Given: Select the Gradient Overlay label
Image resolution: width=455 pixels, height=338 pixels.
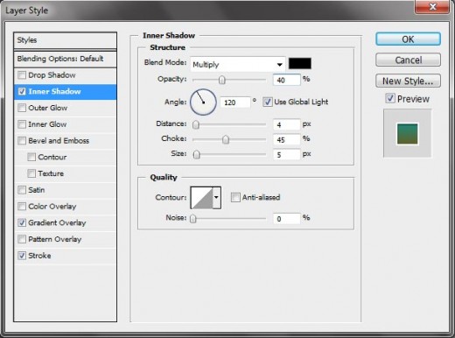Looking at the screenshot, I should pyautogui.click(x=57, y=222).
